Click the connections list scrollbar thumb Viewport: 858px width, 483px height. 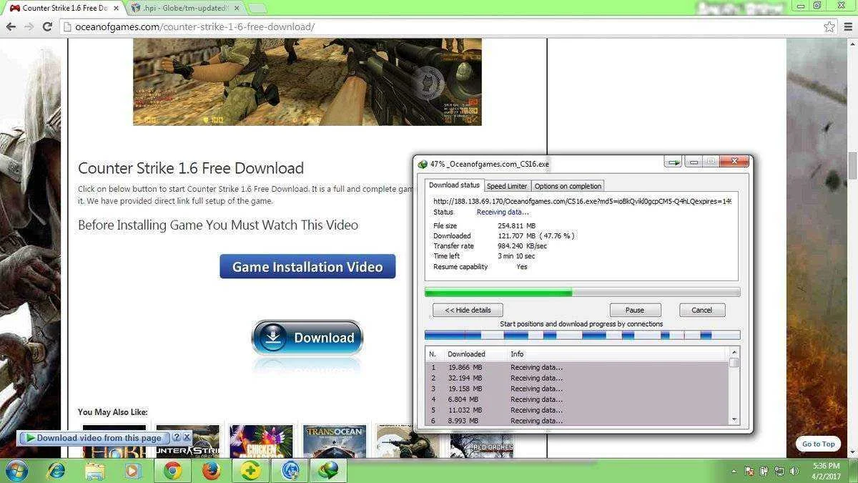(x=734, y=362)
